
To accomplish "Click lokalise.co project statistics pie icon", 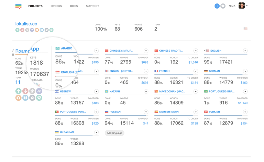I will pyautogui.click(x=47, y=30).
